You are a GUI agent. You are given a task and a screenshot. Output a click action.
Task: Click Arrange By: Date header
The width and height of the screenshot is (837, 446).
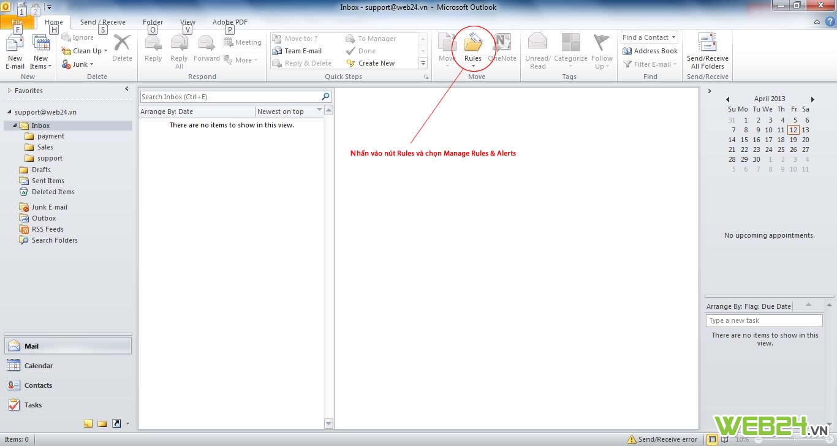[197, 112]
